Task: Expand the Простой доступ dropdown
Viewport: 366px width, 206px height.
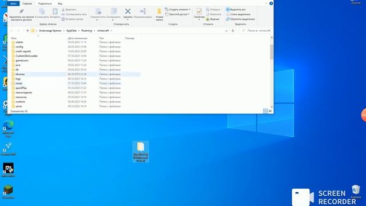Action: (177, 14)
